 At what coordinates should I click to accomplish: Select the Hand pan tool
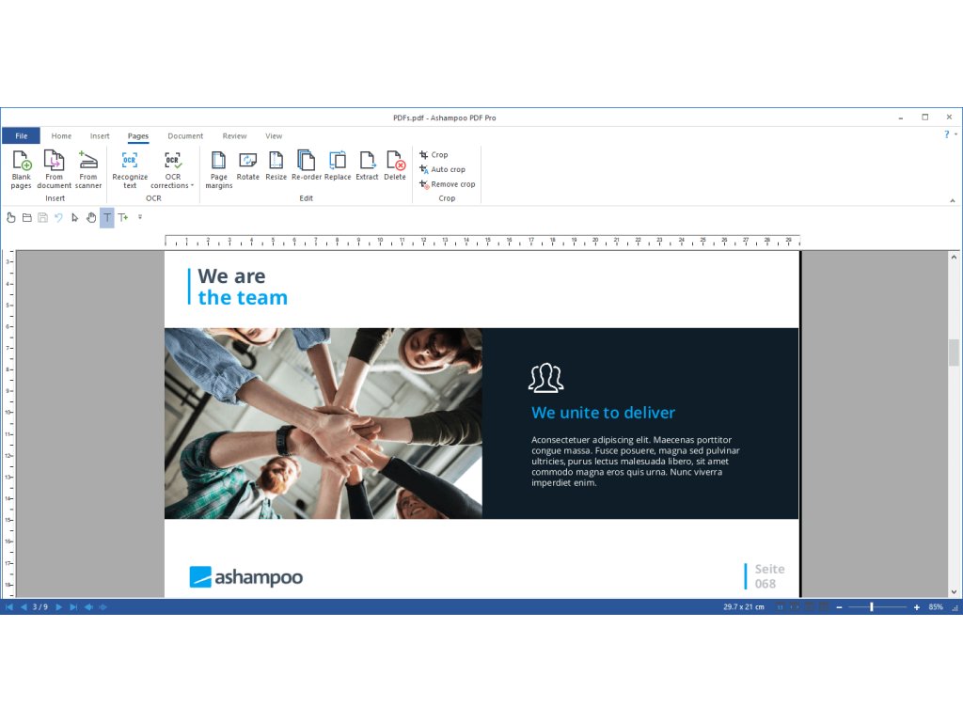(91, 217)
